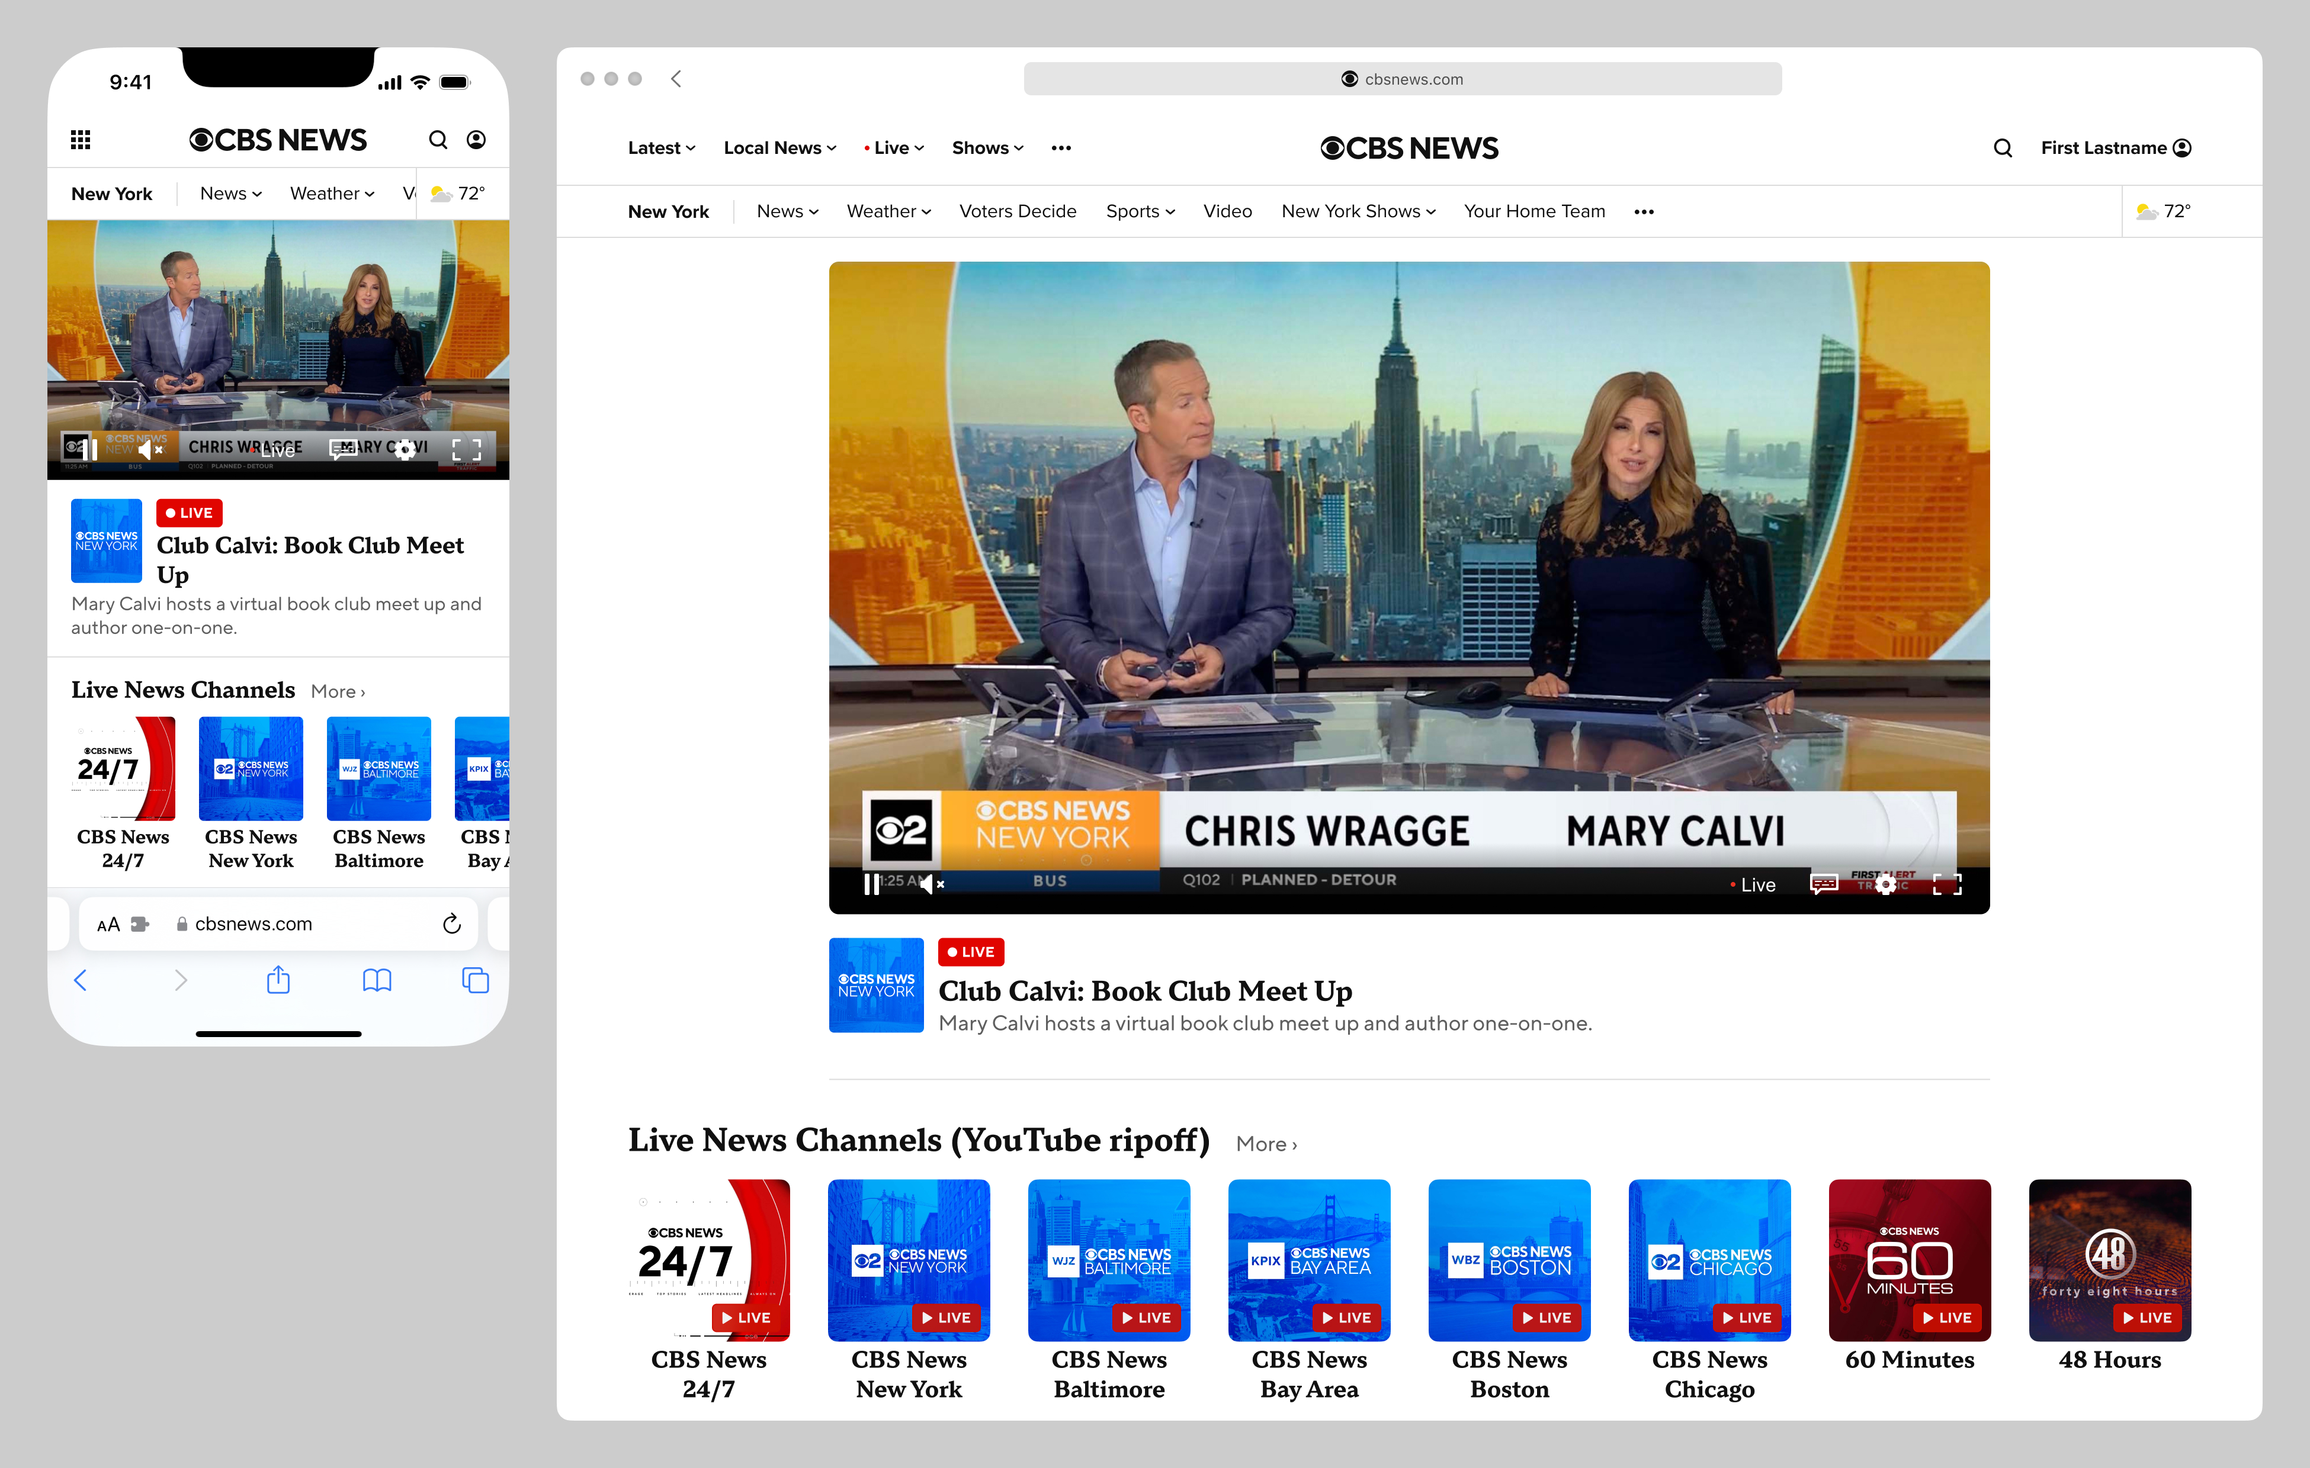
Task: Click Voters Decide in the navigation
Action: click(1018, 211)
